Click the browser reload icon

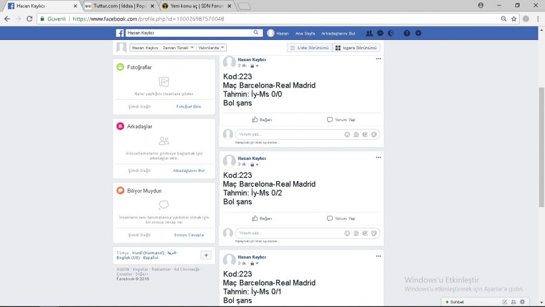(x=30, y=19)
